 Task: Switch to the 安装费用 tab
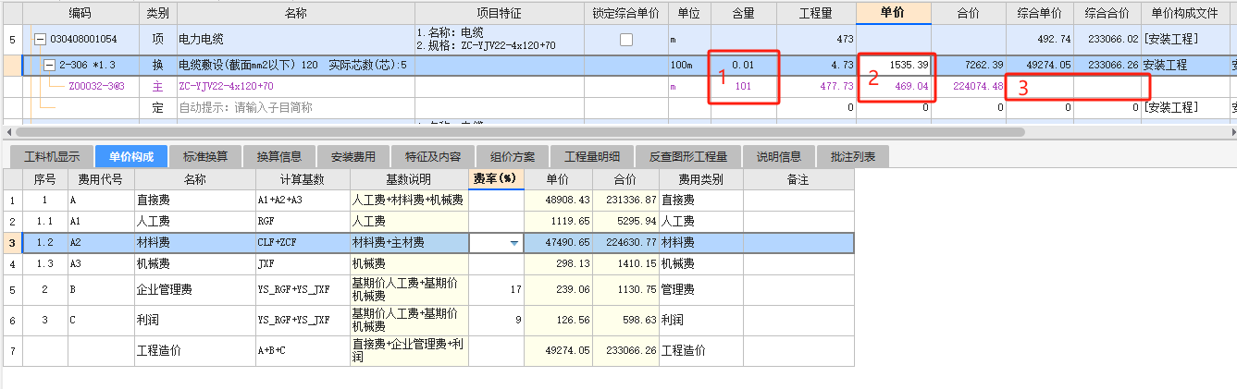pyautogui.click(x=353, y=156)
